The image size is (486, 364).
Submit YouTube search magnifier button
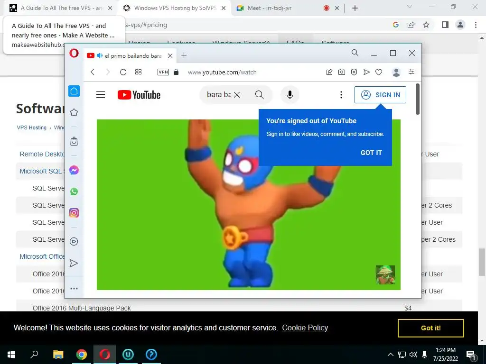(x=260, y=95)
